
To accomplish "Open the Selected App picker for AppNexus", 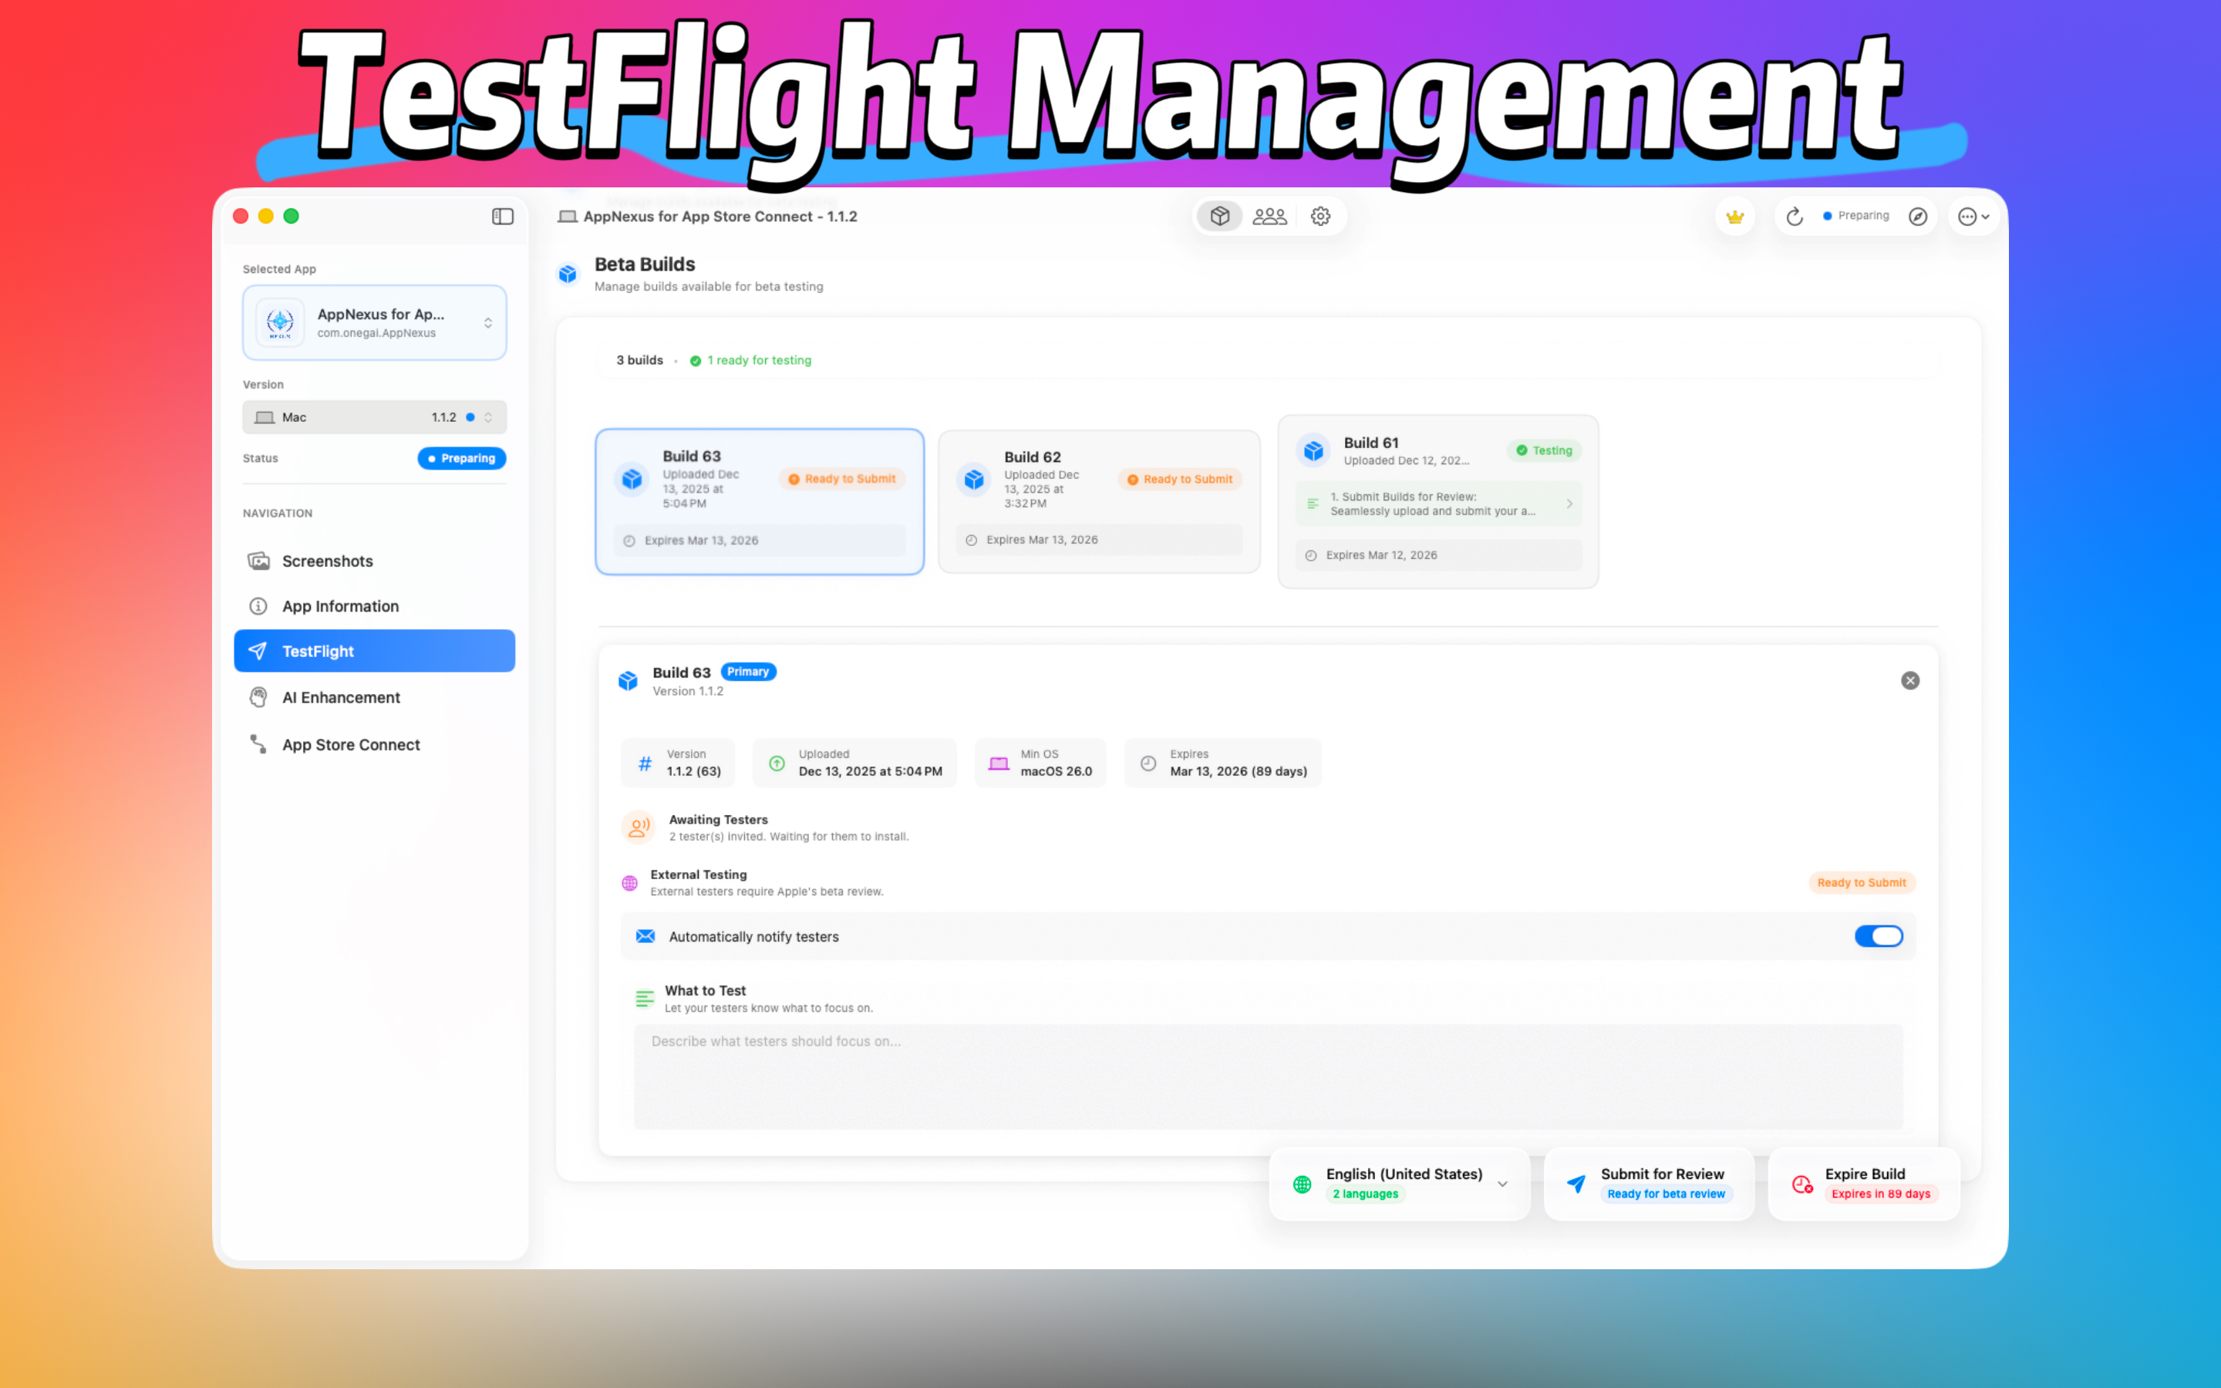I will pos(375,322).
